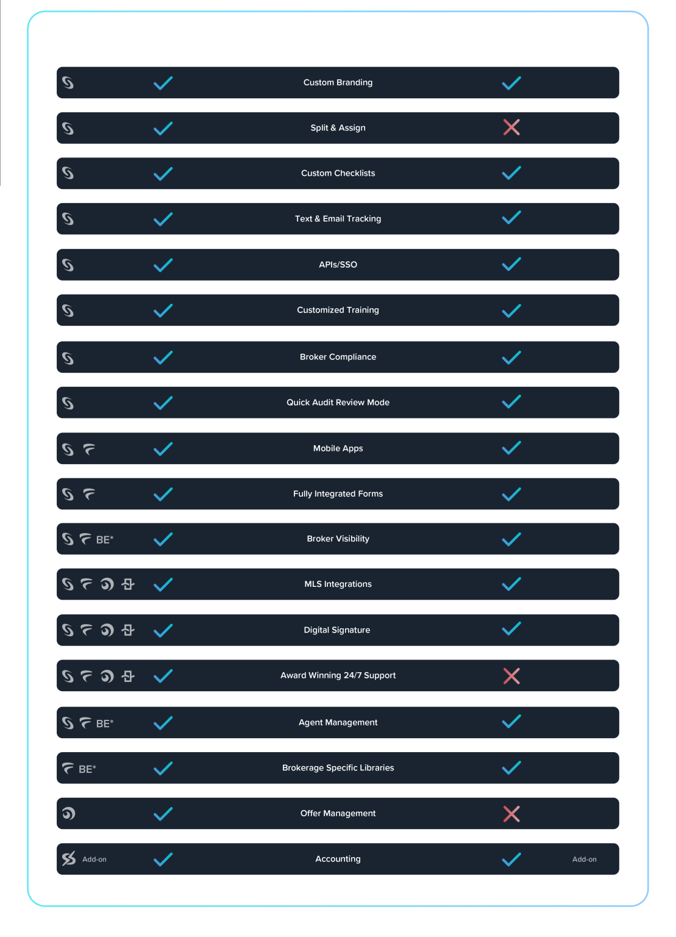Click the wing icon in Mobile Apps row

point(89,449)
